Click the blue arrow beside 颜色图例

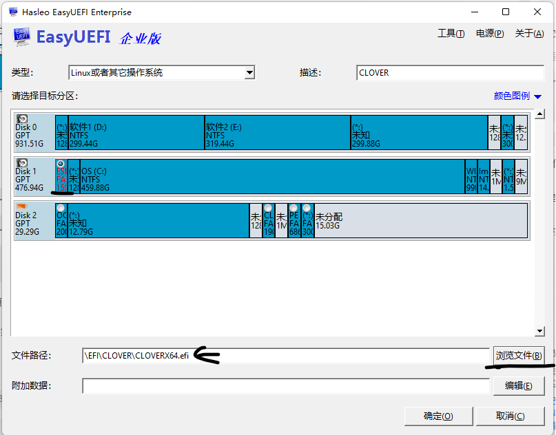(537, 97)
